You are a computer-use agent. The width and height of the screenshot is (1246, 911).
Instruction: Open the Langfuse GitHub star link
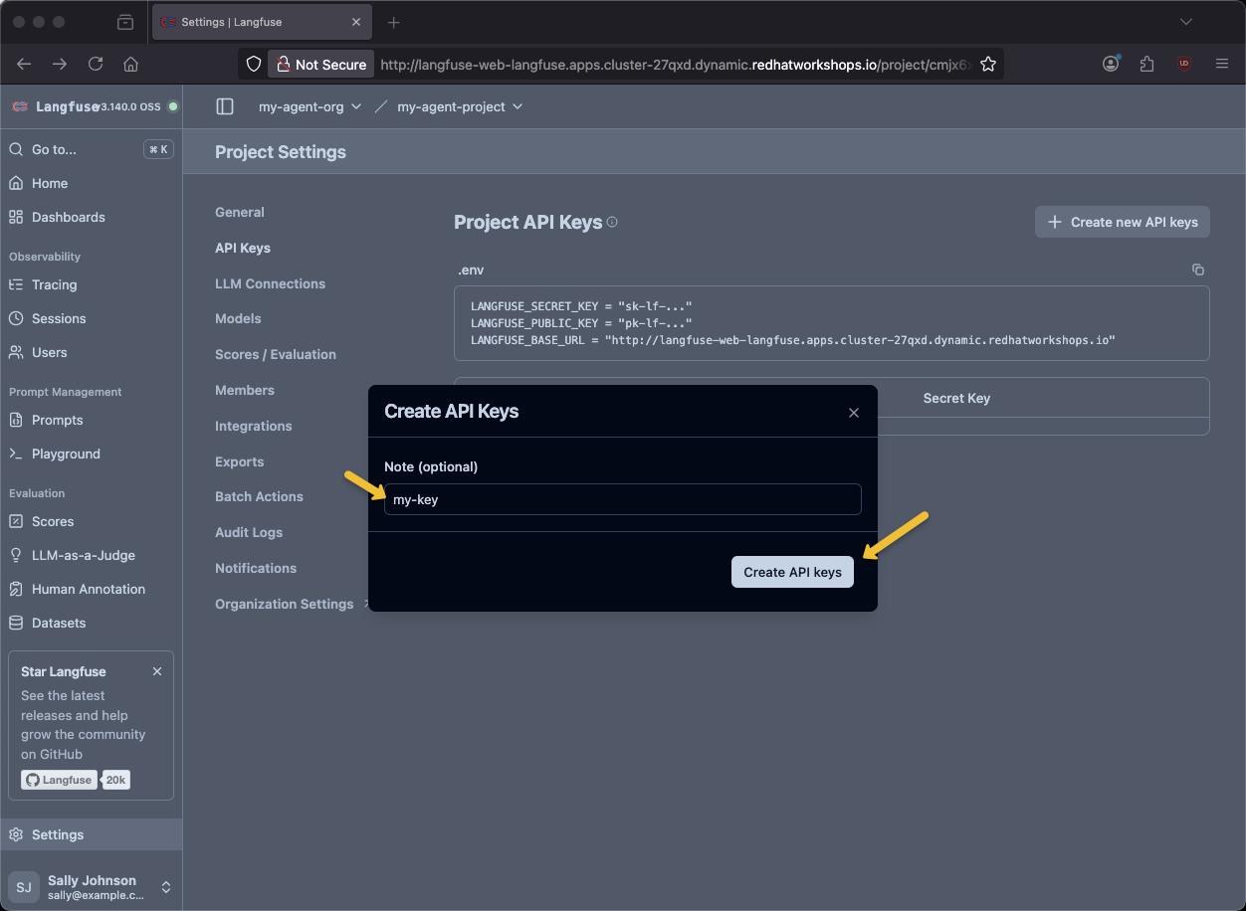58,780
